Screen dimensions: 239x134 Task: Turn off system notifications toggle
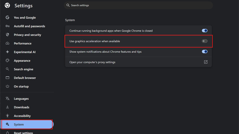click(205, 52)
